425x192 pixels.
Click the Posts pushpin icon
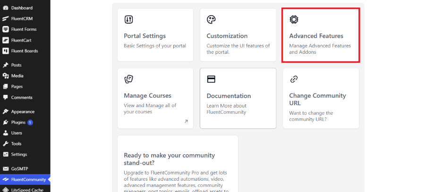point(5,65)
